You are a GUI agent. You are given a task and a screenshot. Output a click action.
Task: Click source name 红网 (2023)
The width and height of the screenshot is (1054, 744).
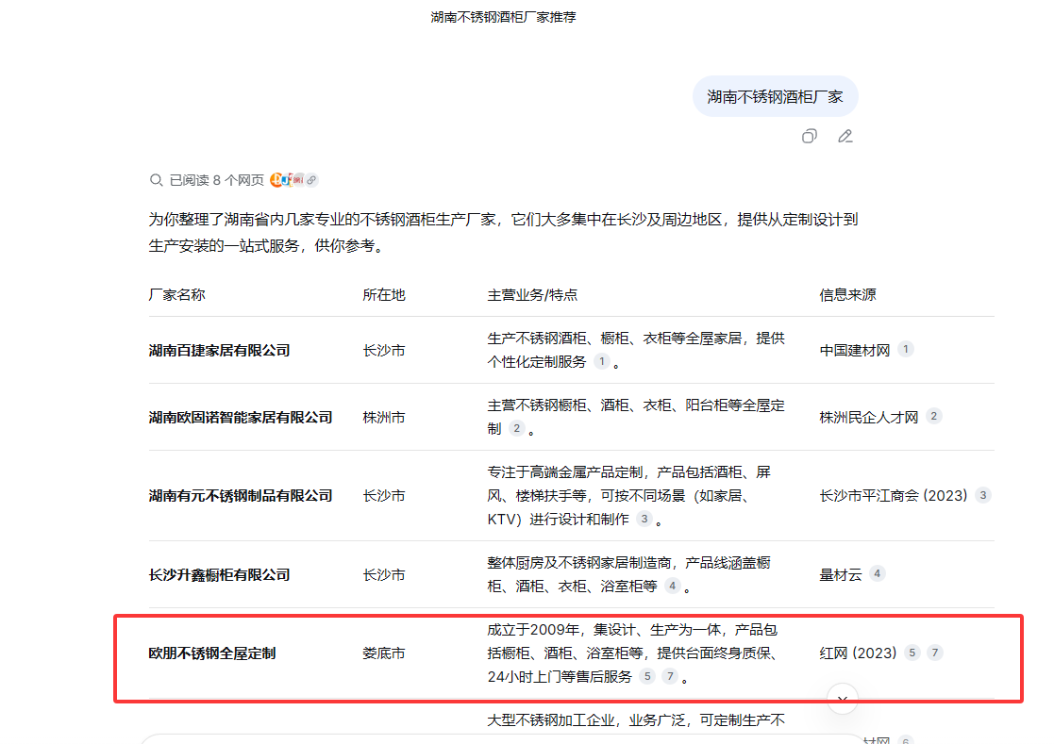point(858,654)
